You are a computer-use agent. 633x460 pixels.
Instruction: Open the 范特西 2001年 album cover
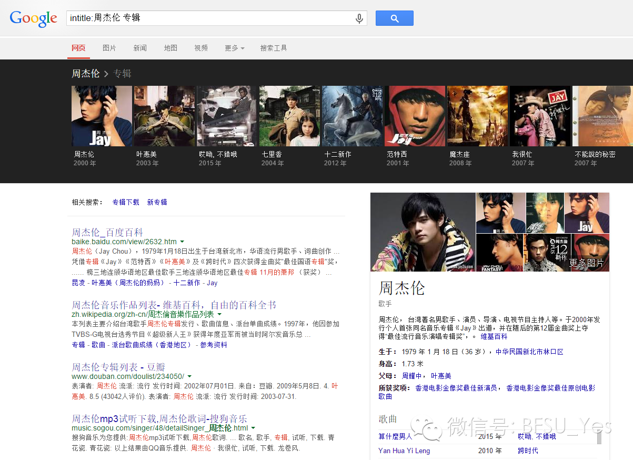(415, 116)
